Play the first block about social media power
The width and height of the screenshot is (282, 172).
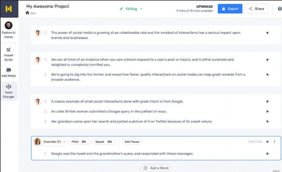pos(268,33)
